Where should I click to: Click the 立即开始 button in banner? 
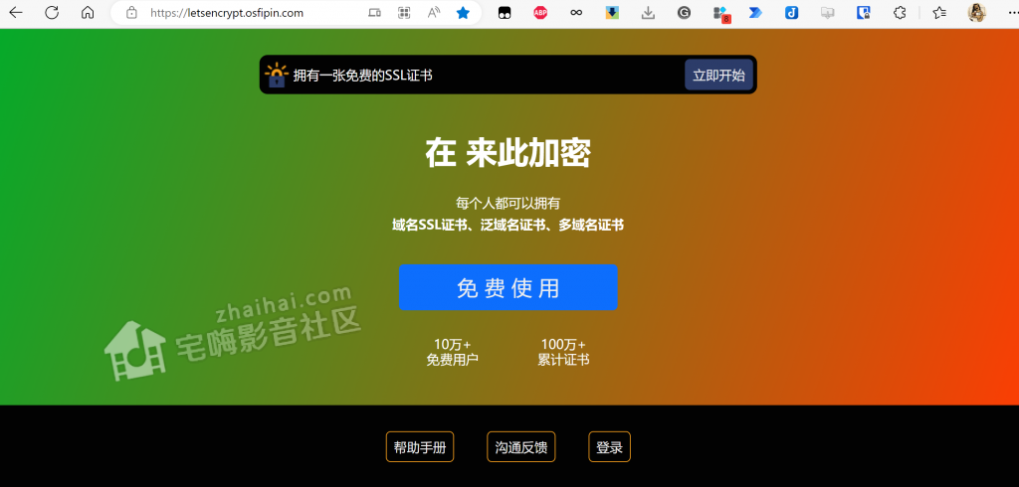point(718,75)
